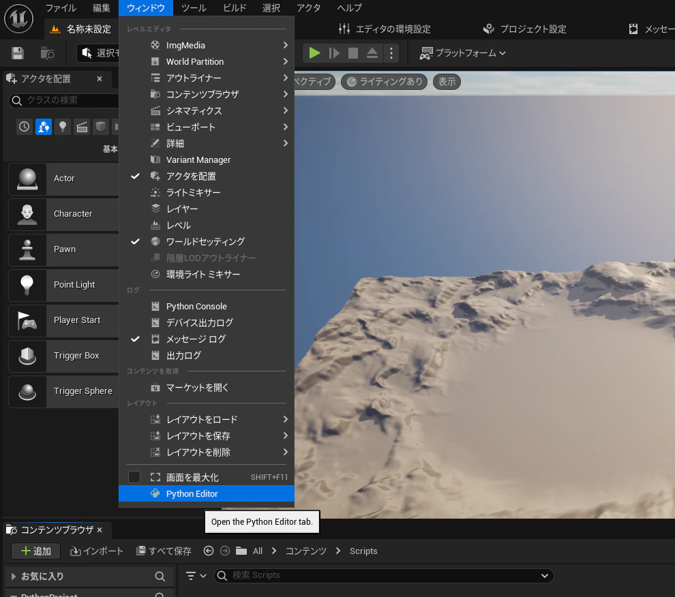Open the ヘルプ menu
Image resolution: width=675 pixels, height=597 pixels.
[x=349, y=7]
